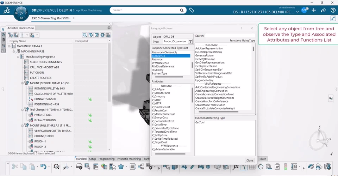The image size is (338, 176).
Task: Collapse the Manufacturing Program.1 node
Action: pos(18,56)
